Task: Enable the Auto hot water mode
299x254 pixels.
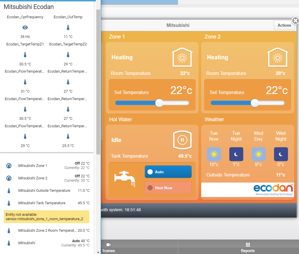Action: (168, 172)
